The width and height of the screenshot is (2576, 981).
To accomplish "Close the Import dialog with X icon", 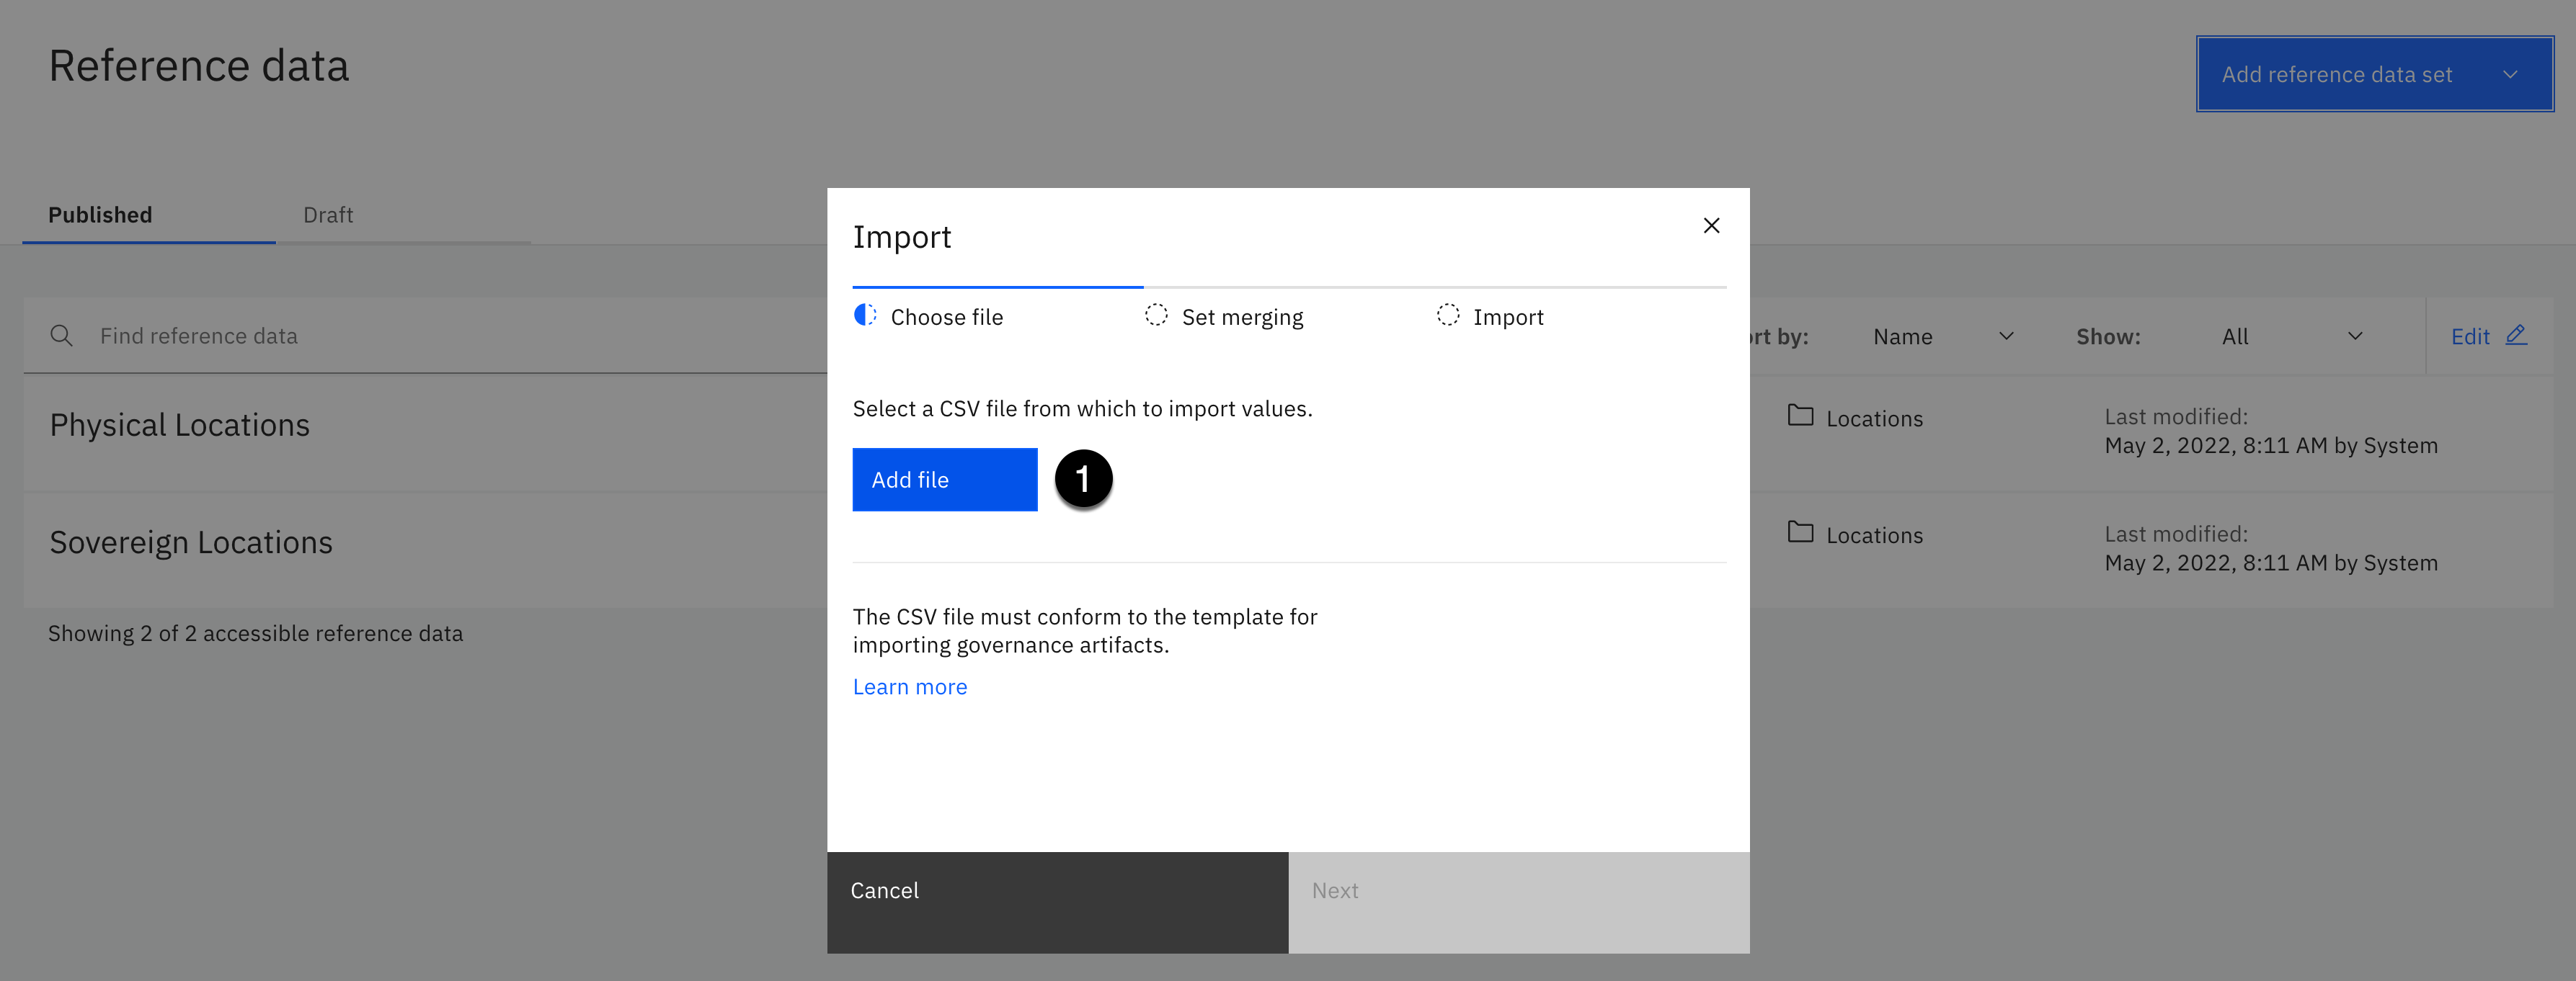I will (1711, 225).
